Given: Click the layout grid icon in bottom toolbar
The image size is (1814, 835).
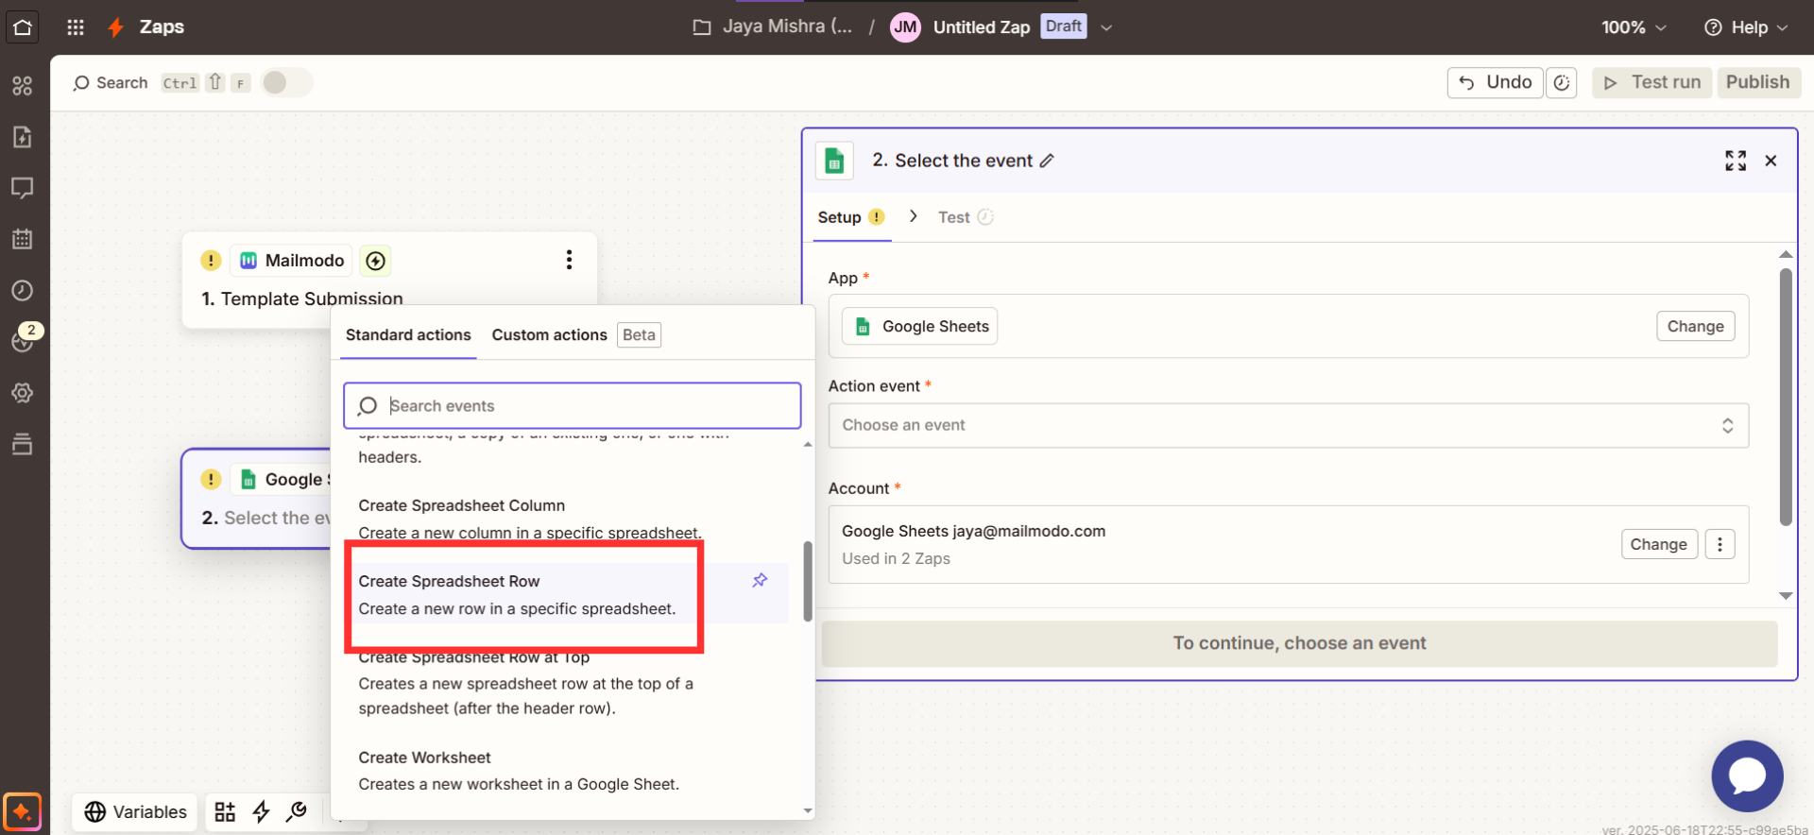Looking at the screenshot, I should (225, 812).
